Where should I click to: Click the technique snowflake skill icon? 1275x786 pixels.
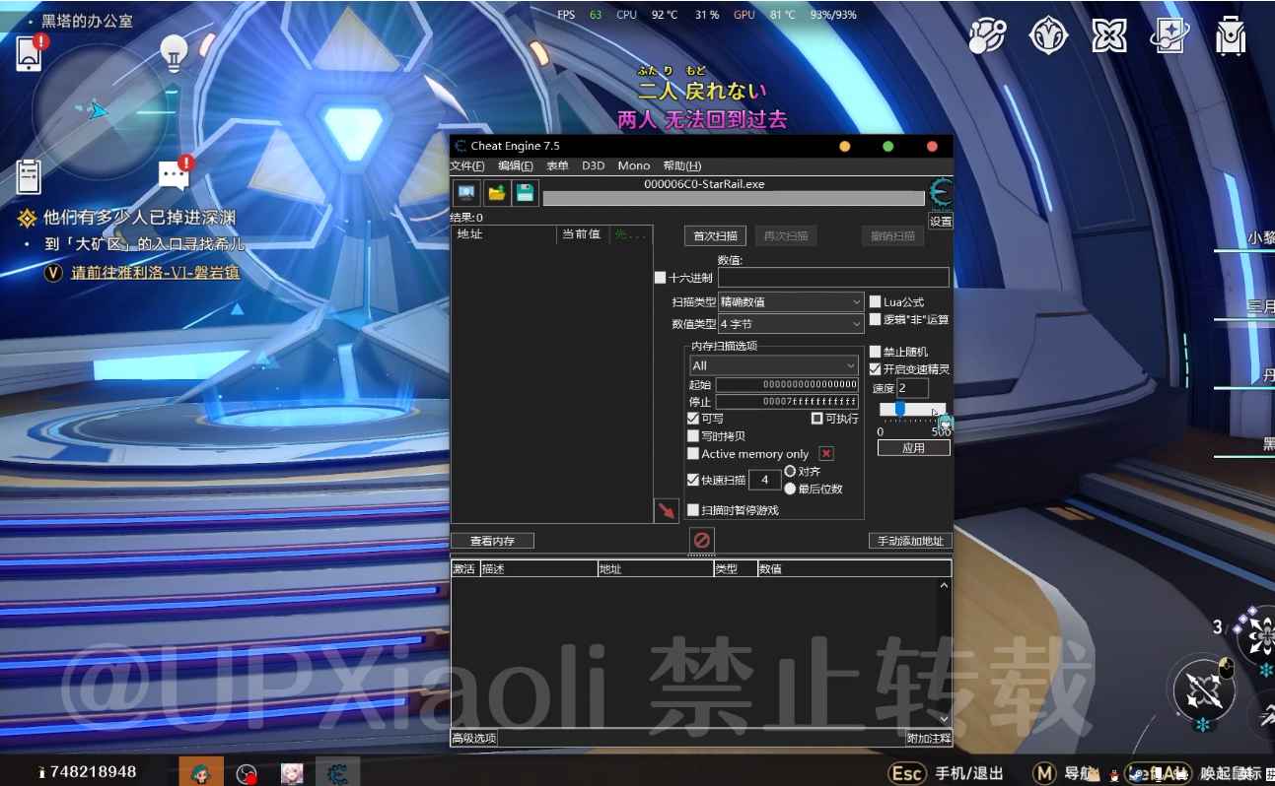[x=1260, y=636]
